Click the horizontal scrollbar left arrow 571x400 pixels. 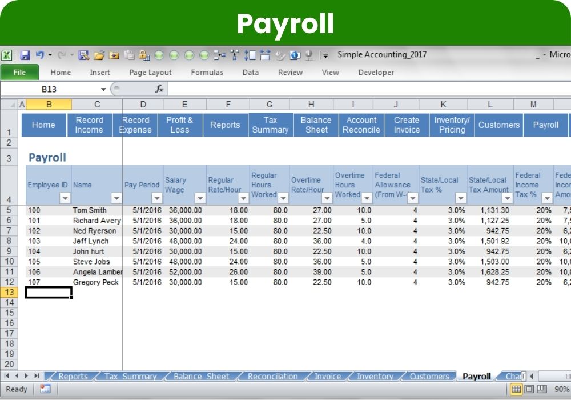pos(531,376)
